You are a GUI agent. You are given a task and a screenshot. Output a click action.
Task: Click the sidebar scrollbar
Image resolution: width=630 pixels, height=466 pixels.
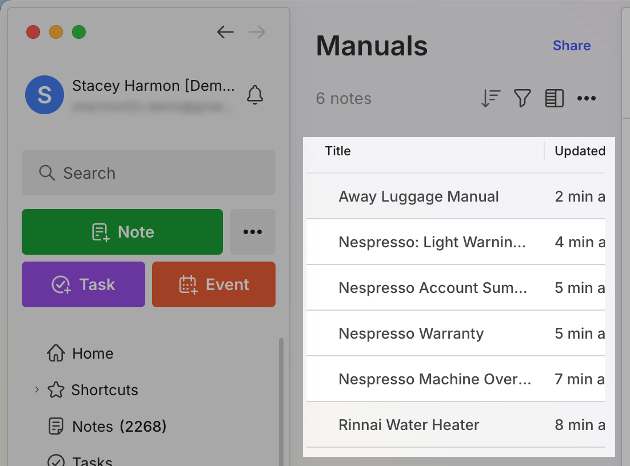click(281, 401)
